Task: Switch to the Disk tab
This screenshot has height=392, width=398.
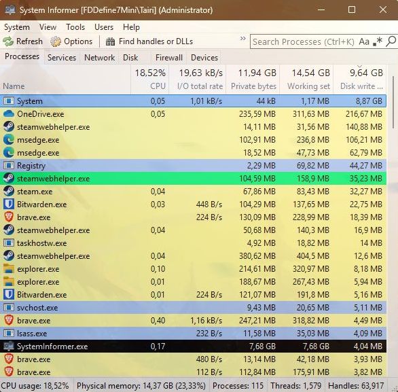Action: (x=130, y=58)
